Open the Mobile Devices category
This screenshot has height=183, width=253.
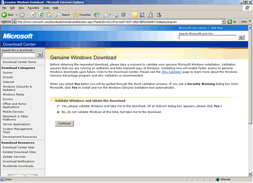[13, 111]
